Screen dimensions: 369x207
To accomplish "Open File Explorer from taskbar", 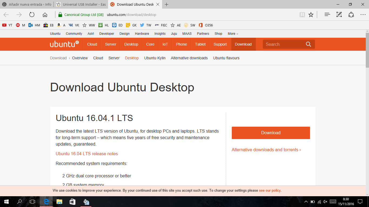I will click(59, 202).
